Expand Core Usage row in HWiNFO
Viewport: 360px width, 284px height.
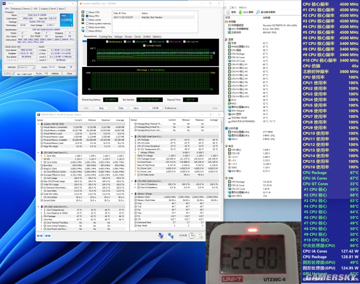(x=42, y=178)
